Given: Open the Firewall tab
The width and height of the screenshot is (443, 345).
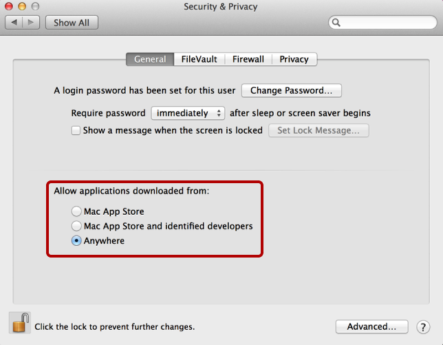Looking at the screenshot, I should pyautogui.click(x=248, y=59).
